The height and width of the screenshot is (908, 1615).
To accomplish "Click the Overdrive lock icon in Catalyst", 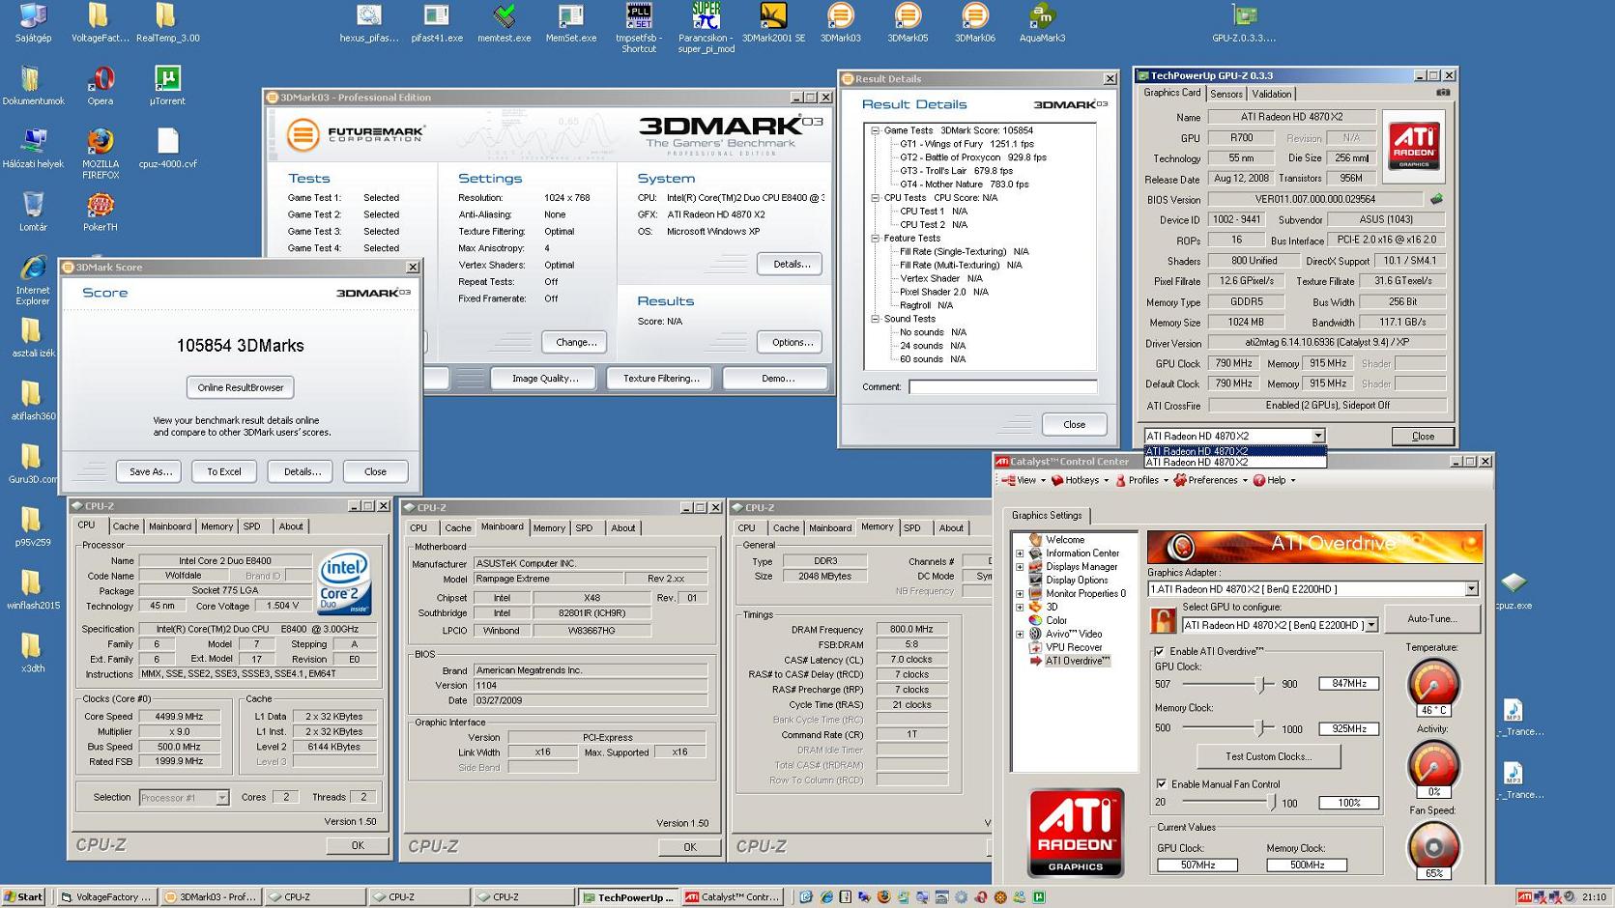I will pos(1163,619).
